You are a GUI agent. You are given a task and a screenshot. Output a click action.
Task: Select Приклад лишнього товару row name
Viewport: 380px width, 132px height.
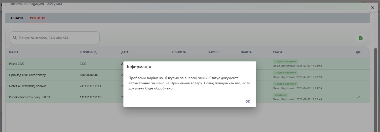(x=27, y=75)
